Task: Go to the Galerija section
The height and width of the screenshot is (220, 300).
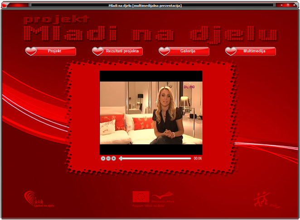Action: tap(188, 51)
